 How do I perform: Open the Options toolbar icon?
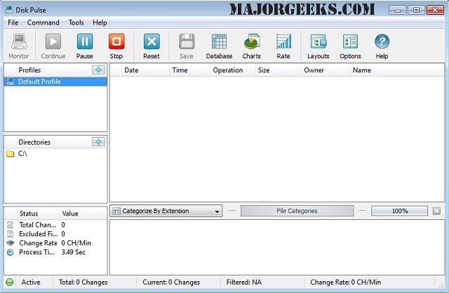(x=350, y=42)
